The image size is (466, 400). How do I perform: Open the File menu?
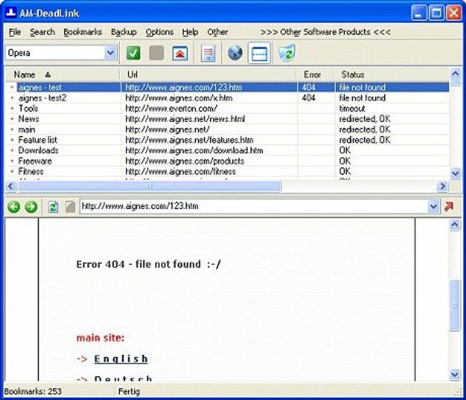coord(15,32)
